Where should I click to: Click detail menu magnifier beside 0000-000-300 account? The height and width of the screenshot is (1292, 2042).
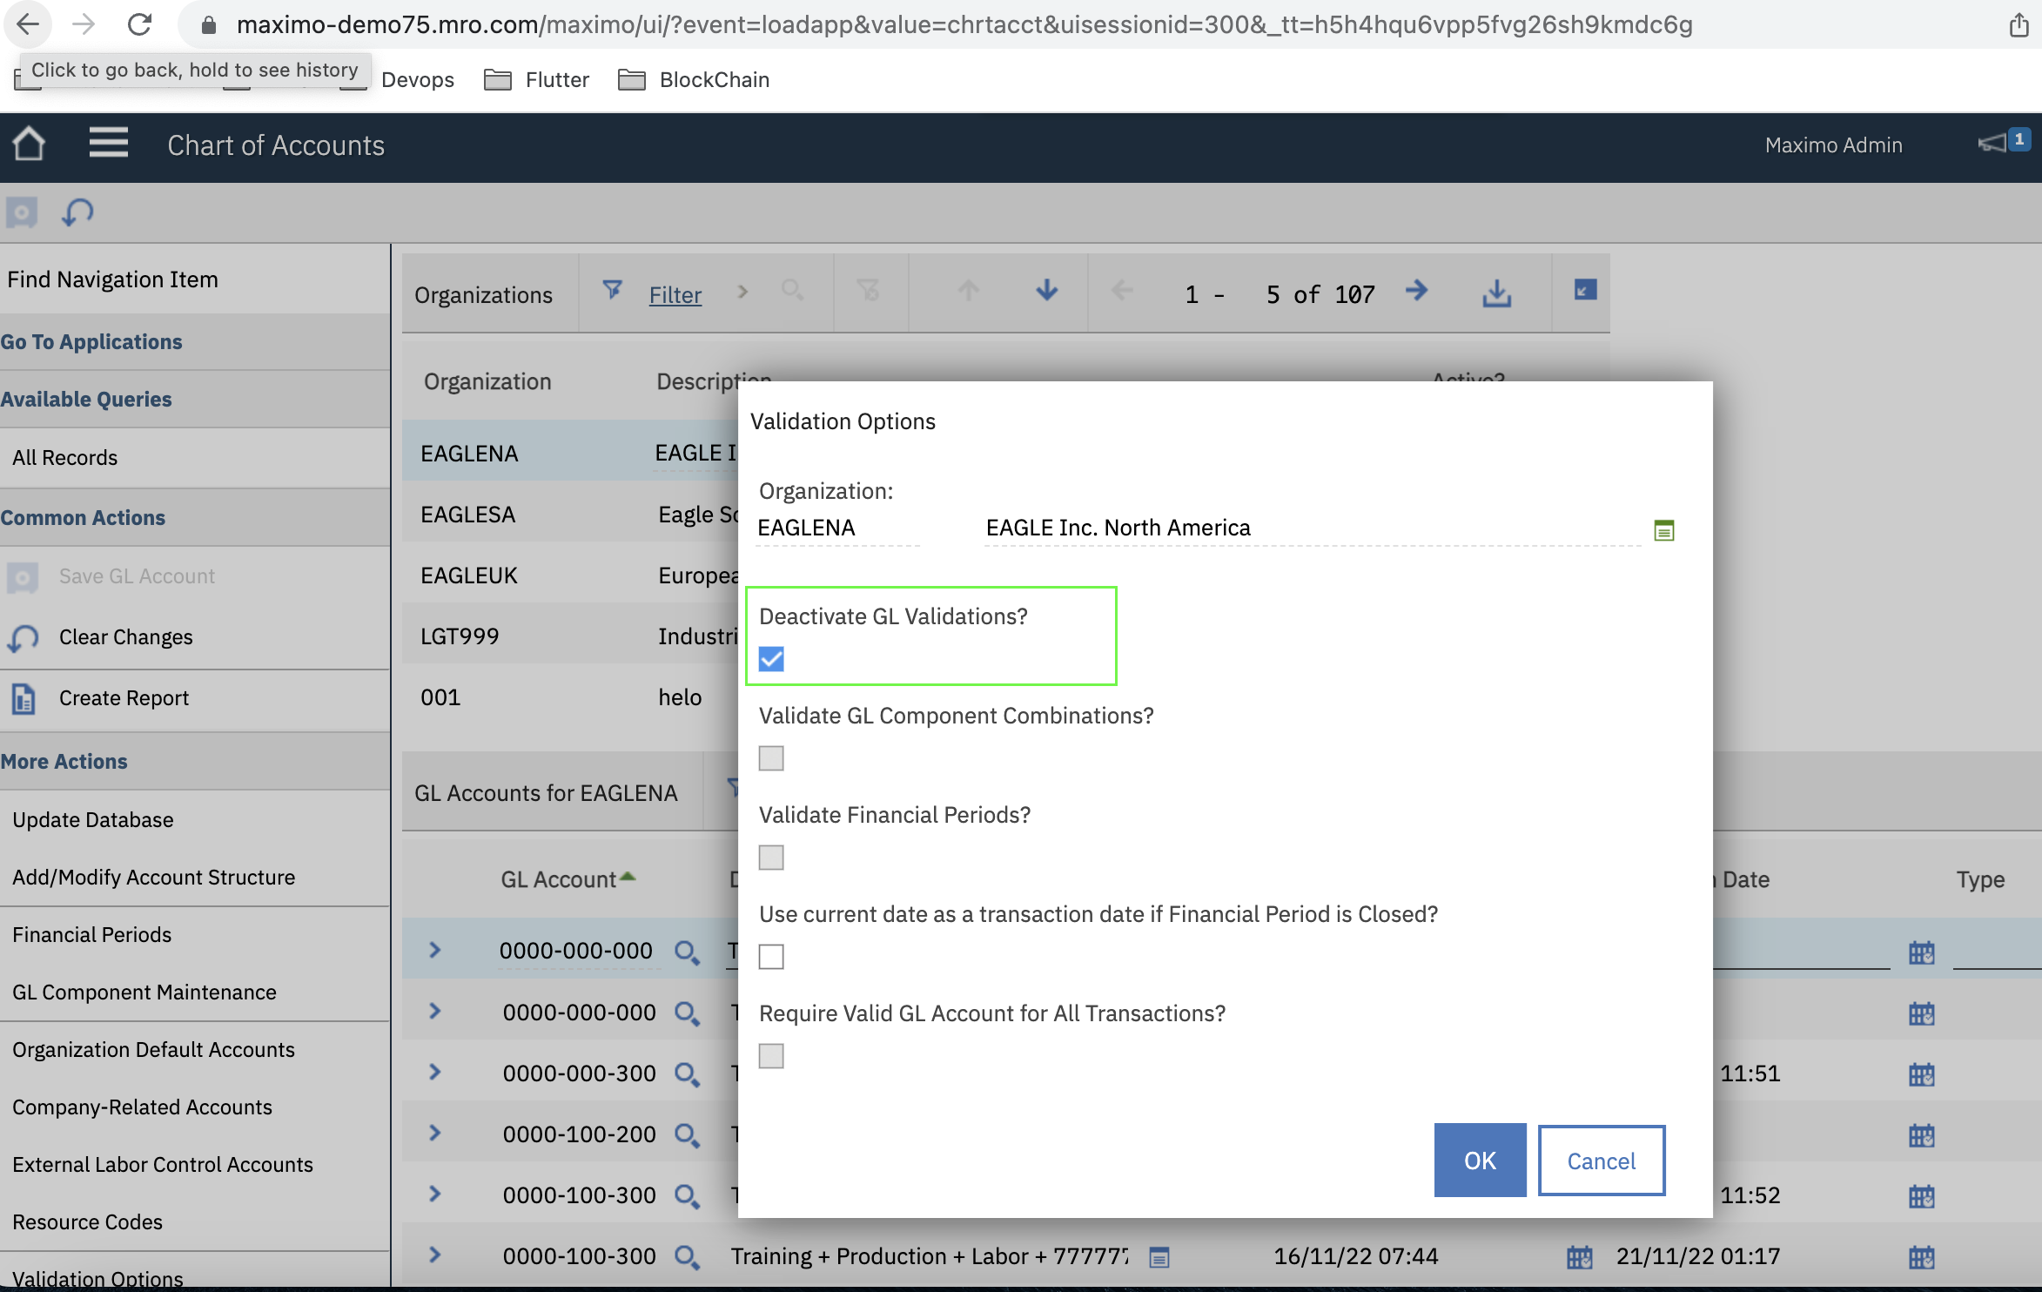687,1074
